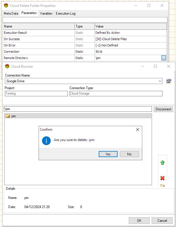Click the Details name value pm
Image resolution: width=176 pixels, height=227 pixels.
tap(26, 198)
